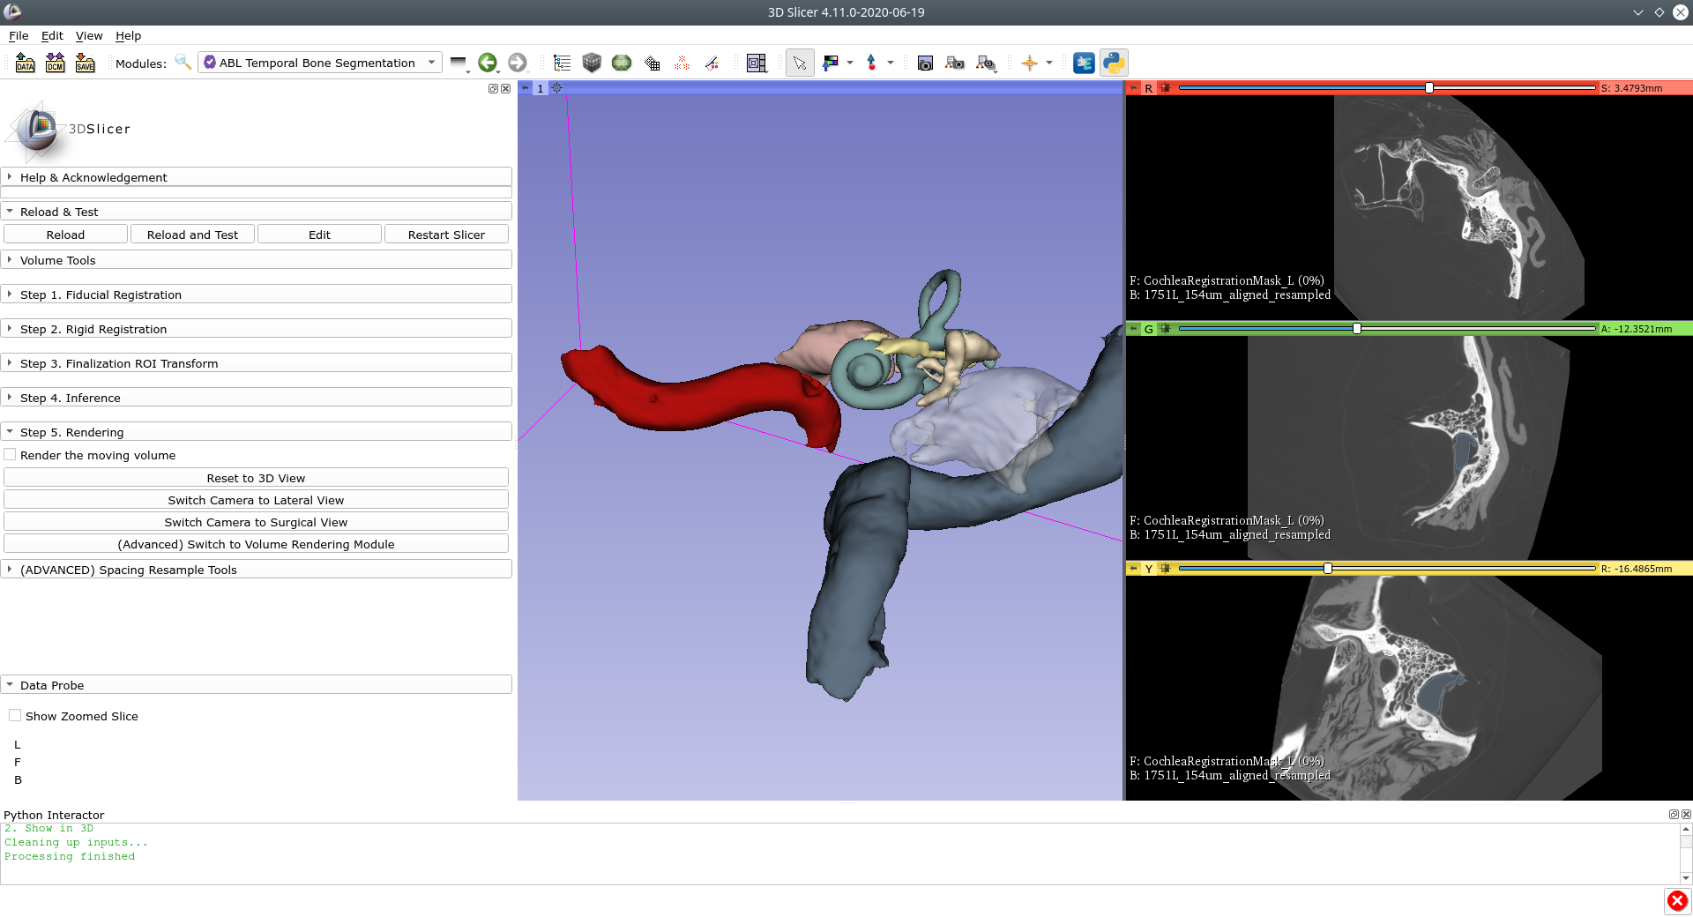Open the Segment Editor icon
1693x917 pixels.
click(x=712, y=63)
